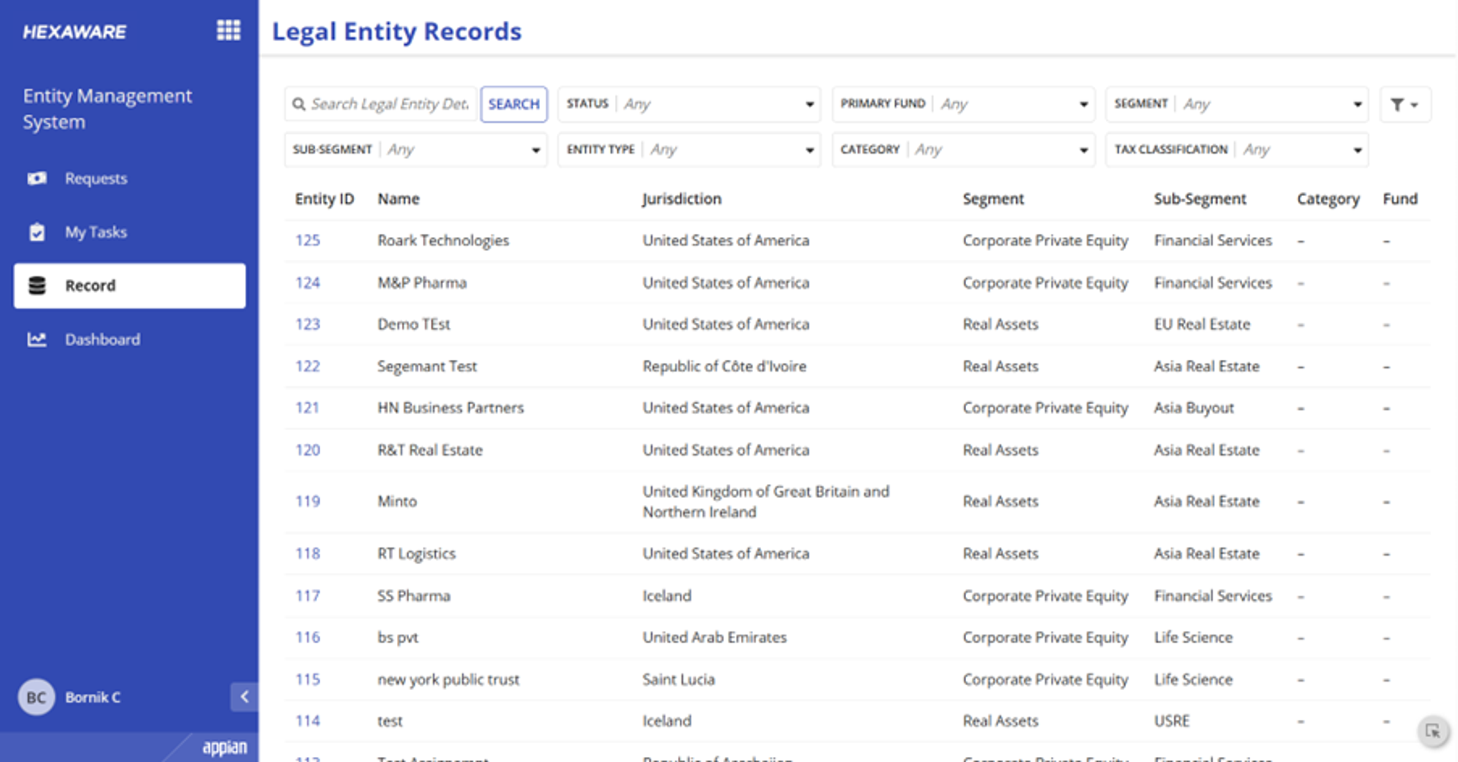Click Republic of Côte d'Ivoire jurisdiction cell
This screenshot has width=1458, height=762.
point(724,366)
